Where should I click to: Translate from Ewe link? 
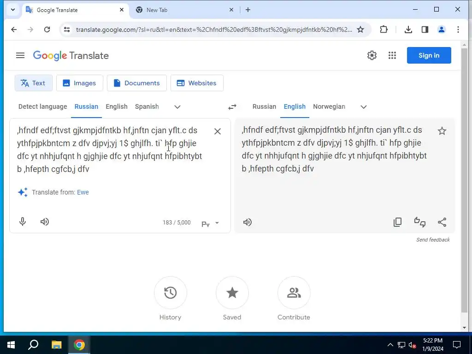pos(83,192)
